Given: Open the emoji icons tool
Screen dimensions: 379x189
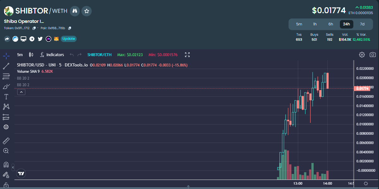Looking at the screenshot, I should pyautogui.click(x=6, y=127).
